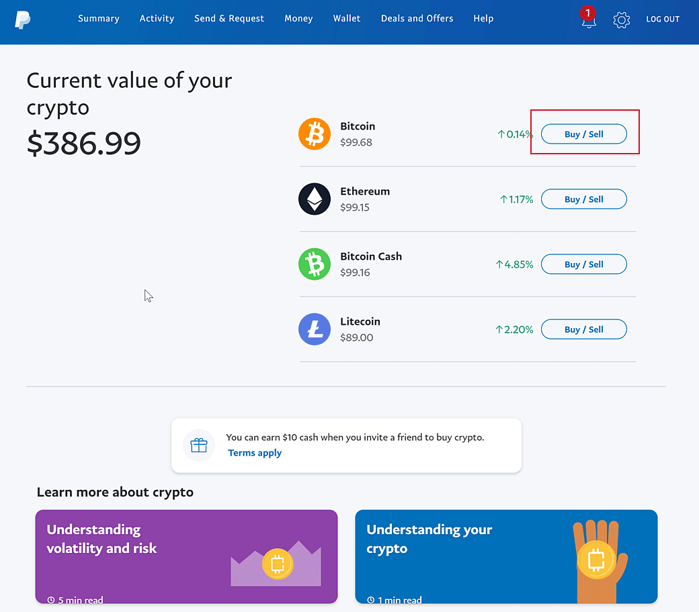
Task: Click LOG OUT
Action: pyautogui.click(x=663, y=19)
